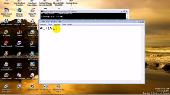Open the CMD.exe window system menu icon
This screenshot has width=170, height=95.
[x=42, y=11]
